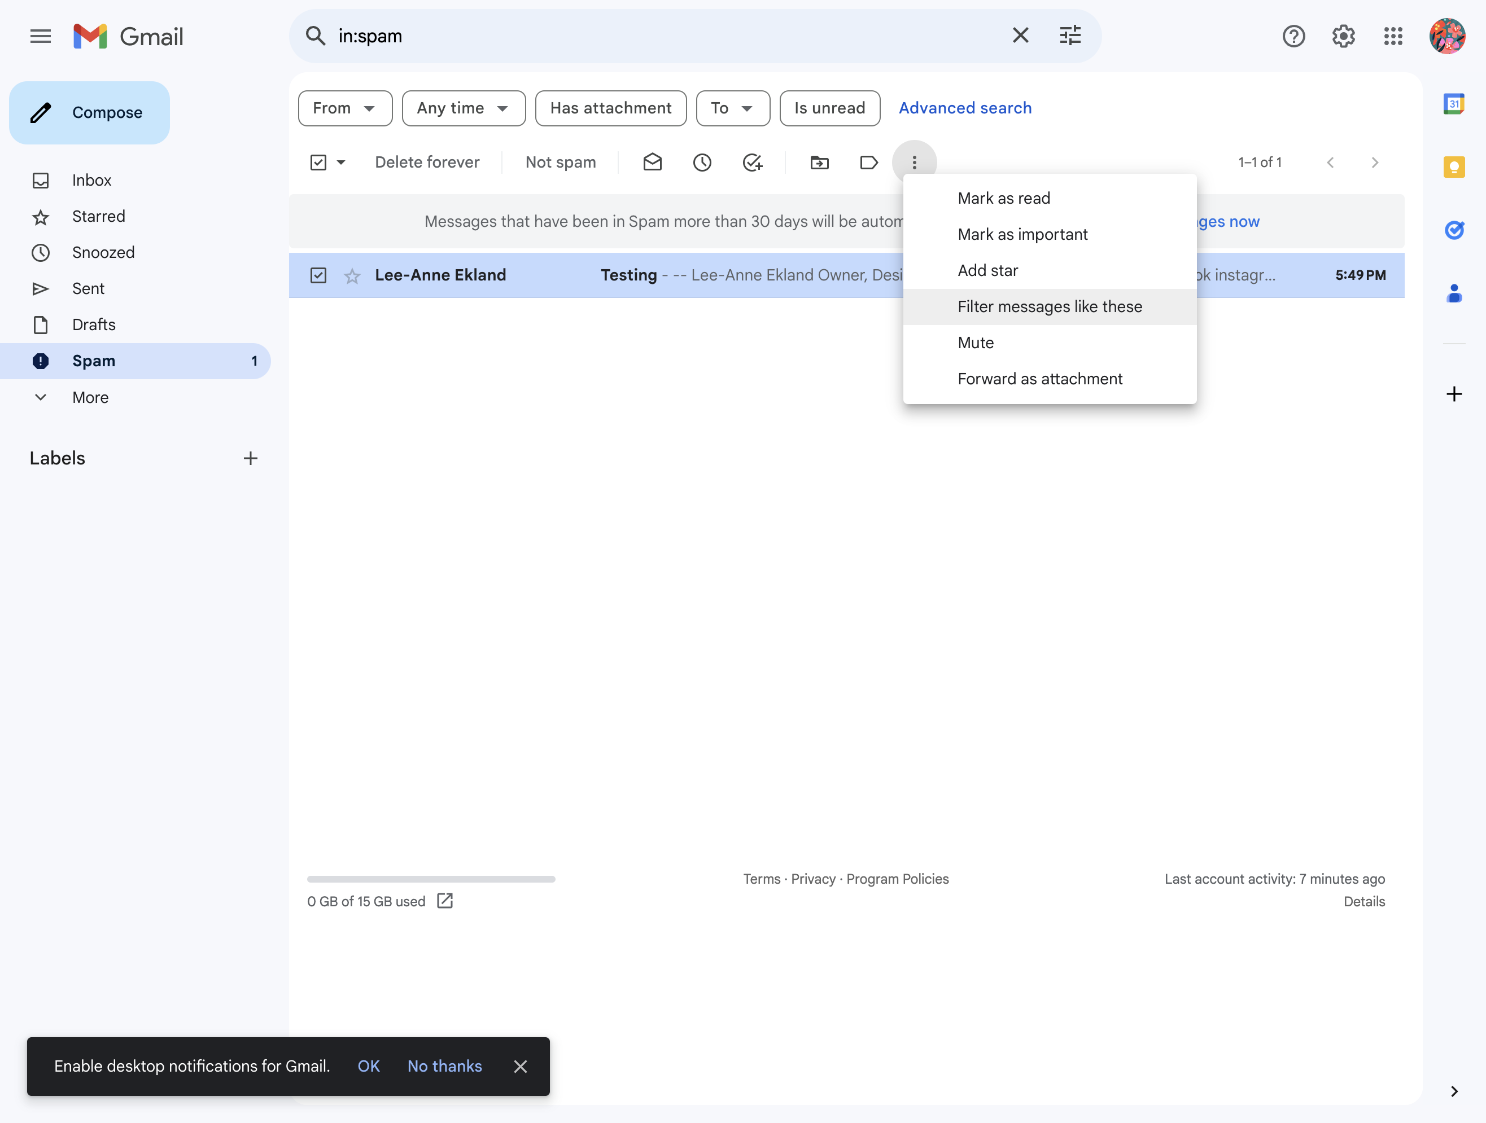1486x1123 pixels.
Task: Open the Labels tag icon in toolbar
Action: coord(869,163)
